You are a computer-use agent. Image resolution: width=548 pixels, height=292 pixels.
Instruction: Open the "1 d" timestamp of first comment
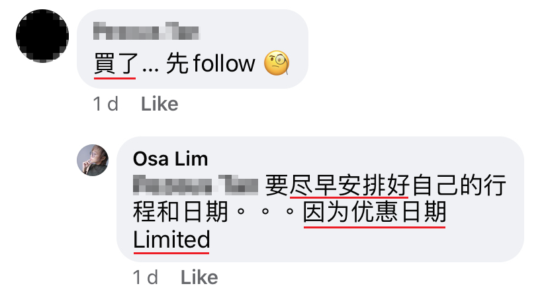[x=105, y=104]
